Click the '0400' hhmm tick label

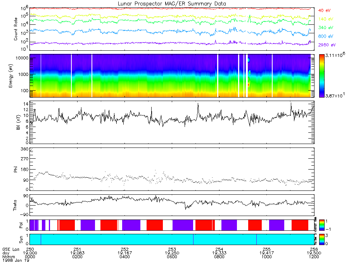click(124, 257)
